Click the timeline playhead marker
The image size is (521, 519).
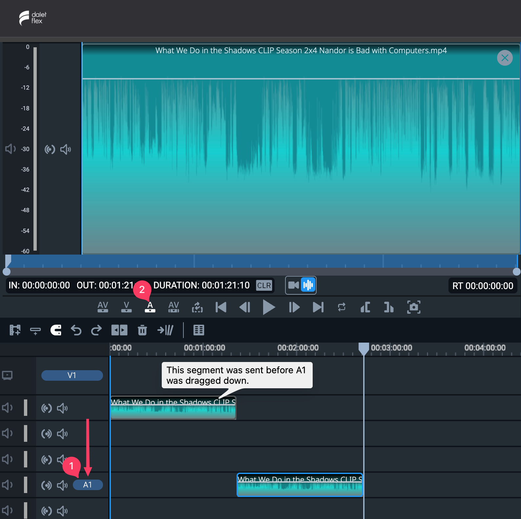(364, 349)
